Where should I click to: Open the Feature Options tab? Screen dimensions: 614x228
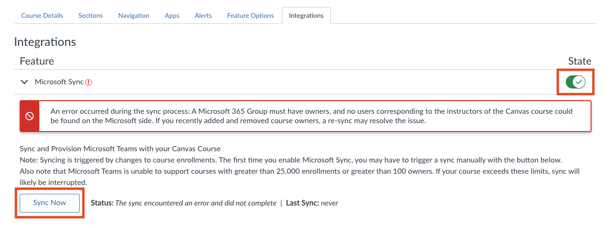point(251,15)
